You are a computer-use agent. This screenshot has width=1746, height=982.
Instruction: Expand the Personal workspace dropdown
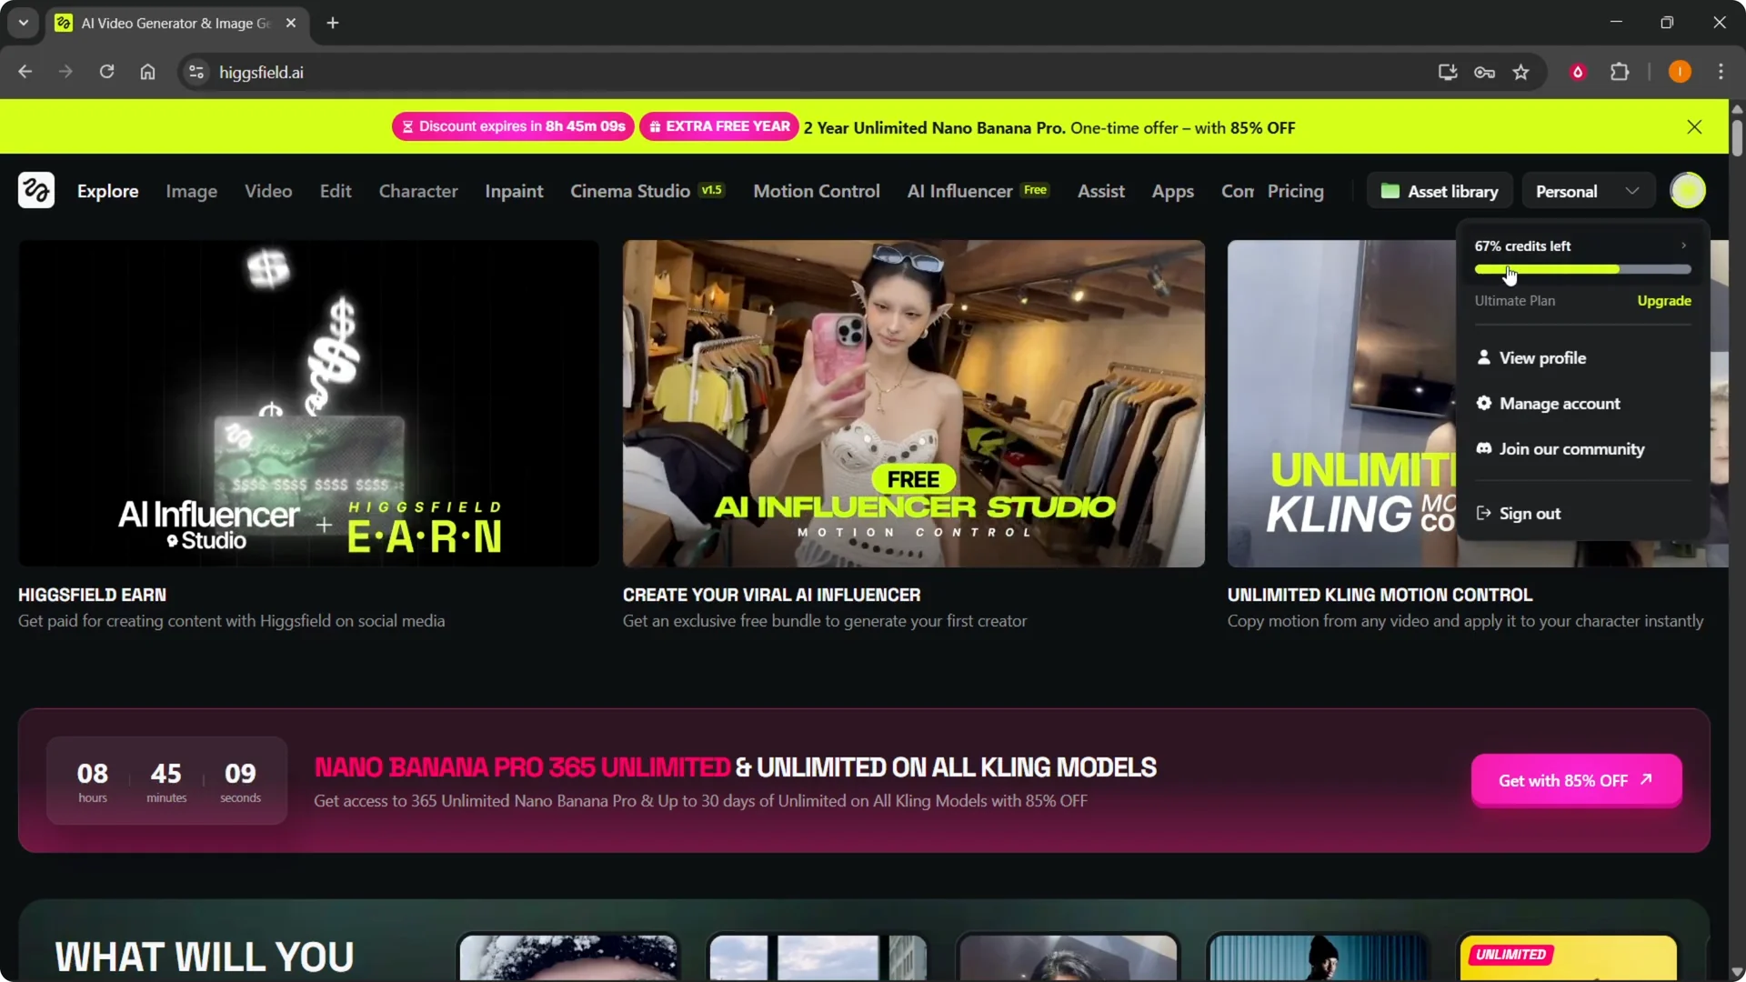pos(1587,191)
